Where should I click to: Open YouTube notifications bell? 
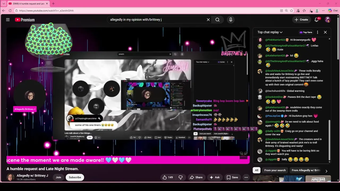317,20
